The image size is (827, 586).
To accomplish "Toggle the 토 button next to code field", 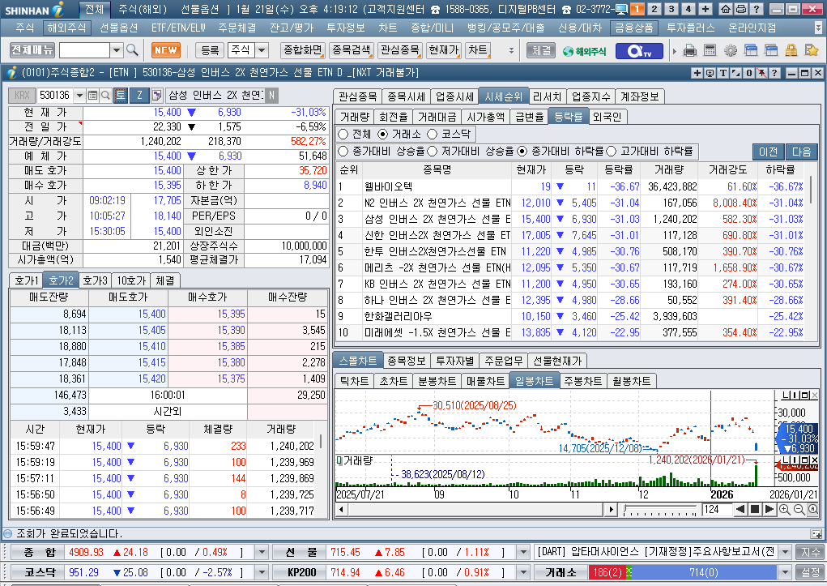I will 120,96.
